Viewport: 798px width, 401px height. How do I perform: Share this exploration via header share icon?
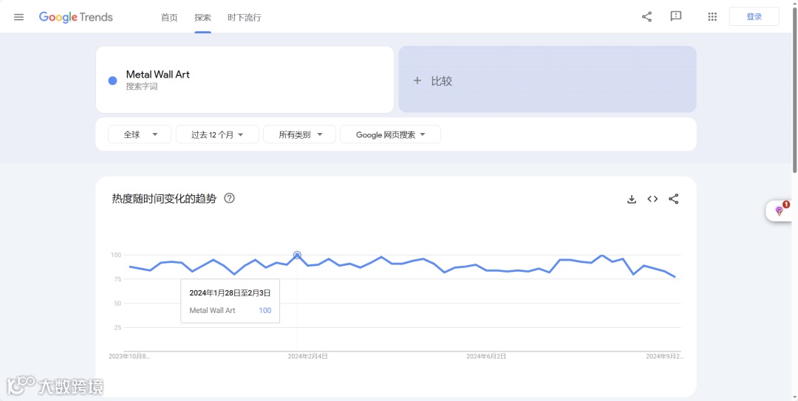[x=647, y=17]
